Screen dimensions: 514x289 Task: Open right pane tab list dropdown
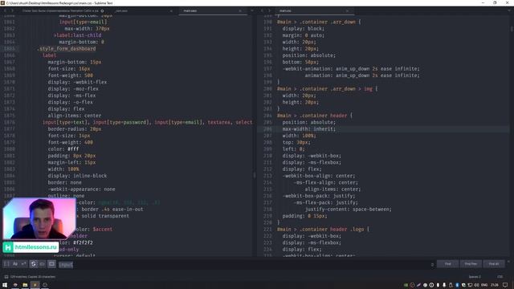click(x=509, y=10)
